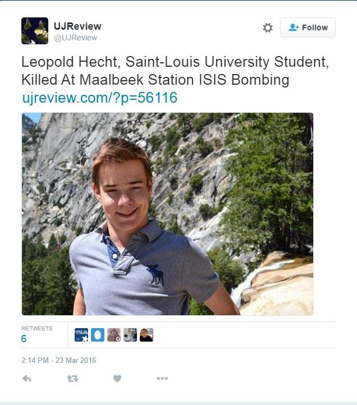Click the Follow button
Viewport: 357px width, 405px height.
308,27
